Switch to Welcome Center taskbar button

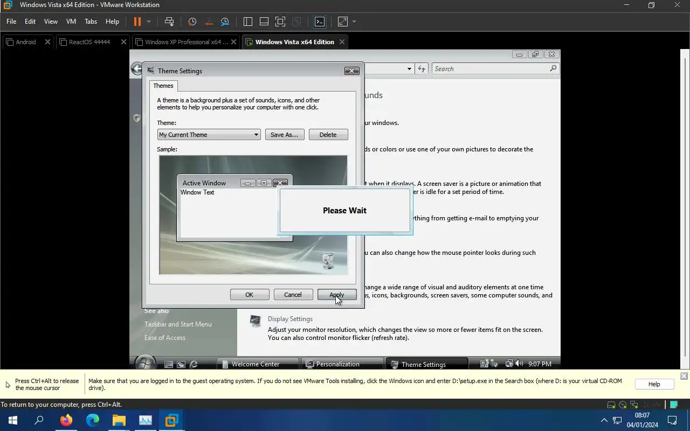tap(258, 364)
